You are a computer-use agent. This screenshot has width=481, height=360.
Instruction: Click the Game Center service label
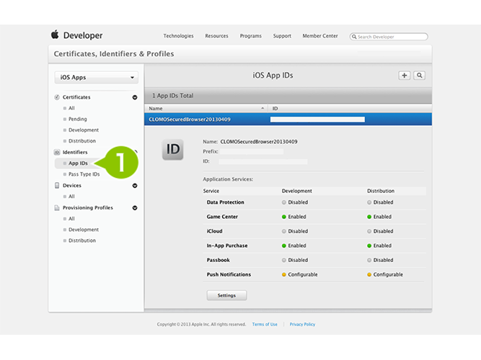point(222,217)
